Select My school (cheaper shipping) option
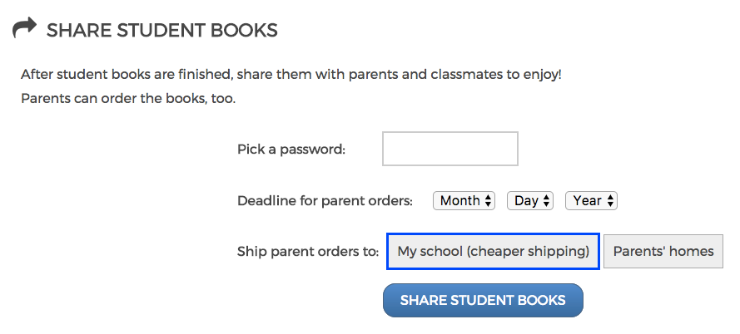This screenshot has width=740, height=334. (494, 252)
